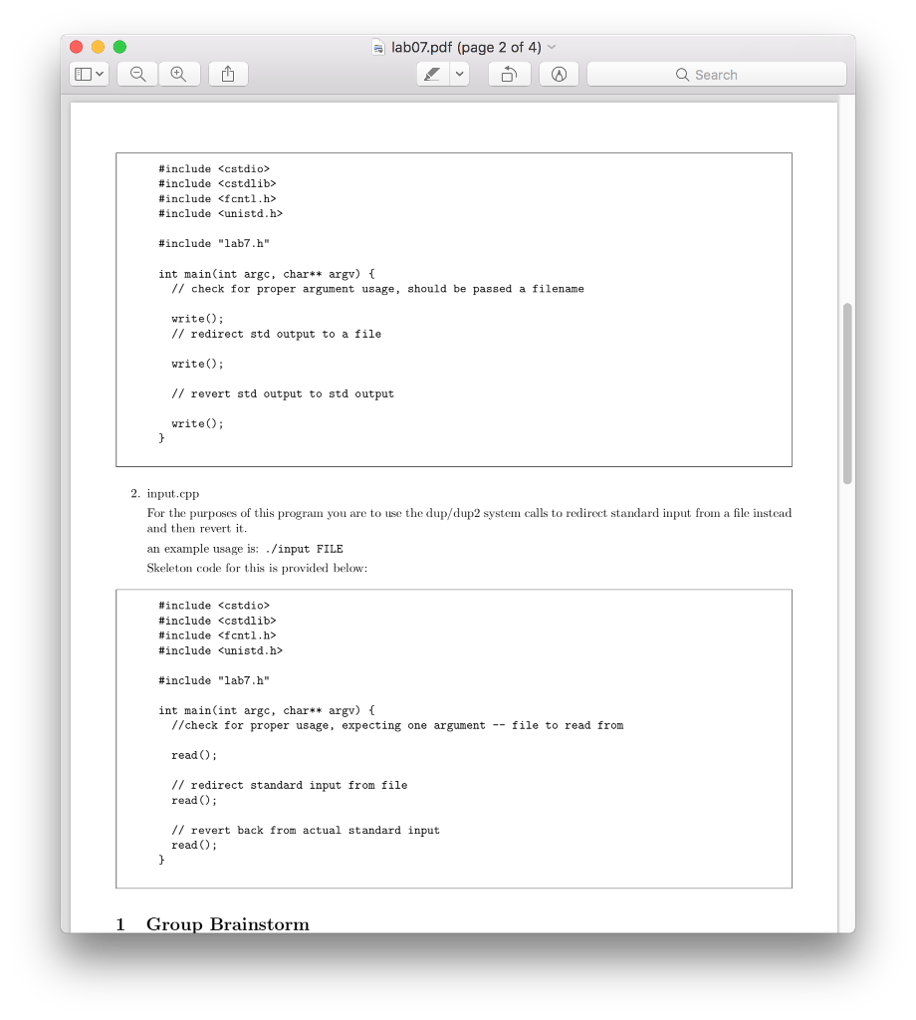Viewport: 916px width, 1020px height.
Task: Click the lab07.pdf proxy icon in title bar
Action: 378,46
